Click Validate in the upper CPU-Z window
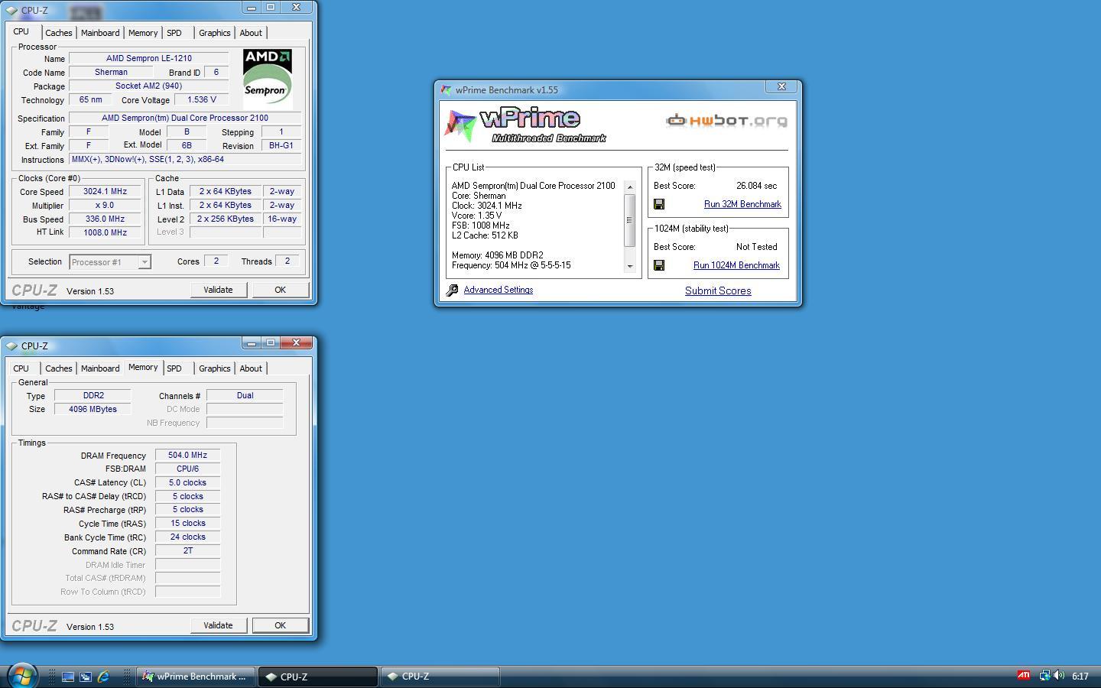 click(x=218, y=290)
